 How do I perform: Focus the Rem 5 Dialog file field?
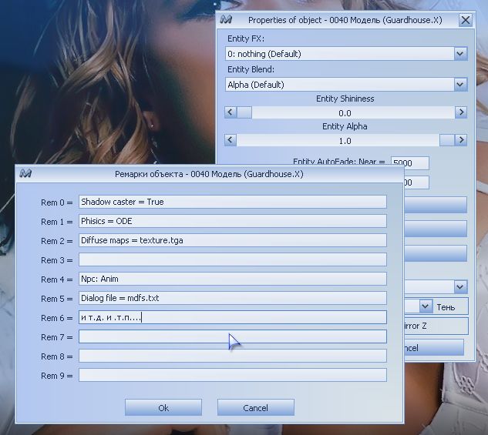tap(232, 298)
